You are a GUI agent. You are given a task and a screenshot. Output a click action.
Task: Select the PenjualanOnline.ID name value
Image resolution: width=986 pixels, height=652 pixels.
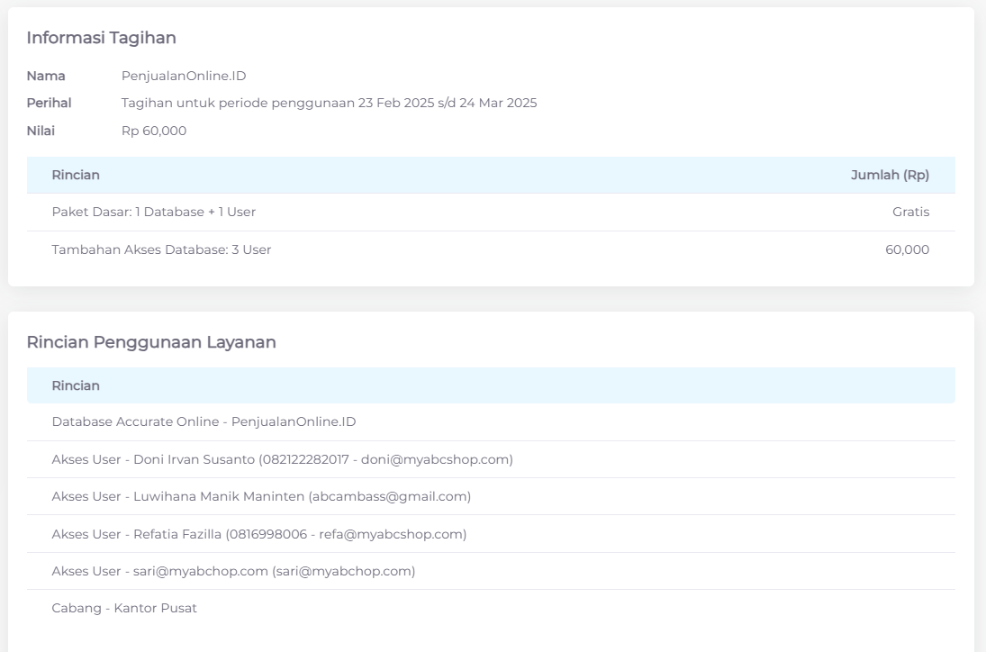pos(184,76)
